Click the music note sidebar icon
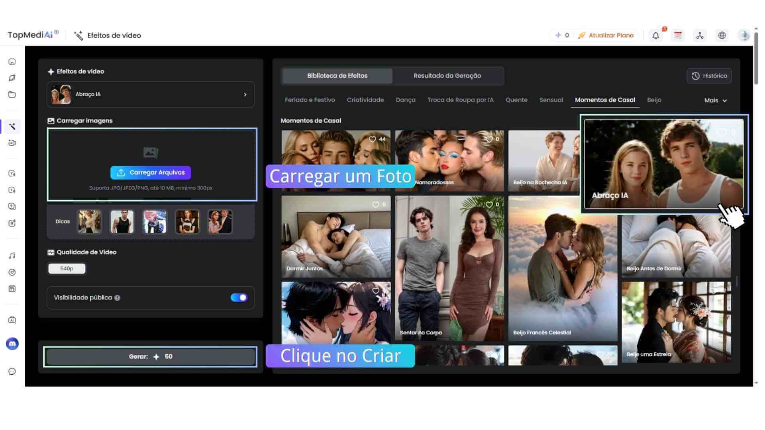 [12, 256]
